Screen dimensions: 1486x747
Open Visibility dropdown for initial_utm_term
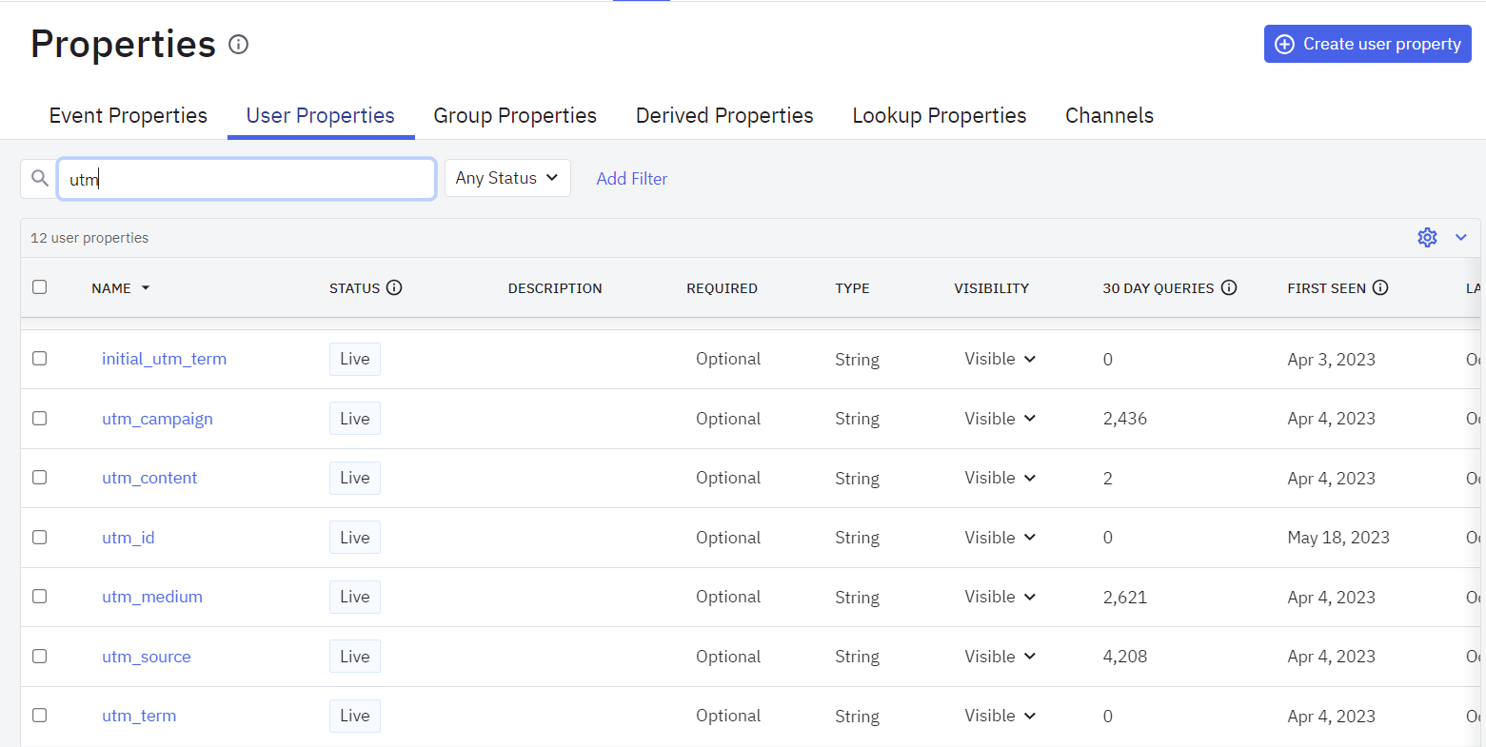(x=1000, y=359)
